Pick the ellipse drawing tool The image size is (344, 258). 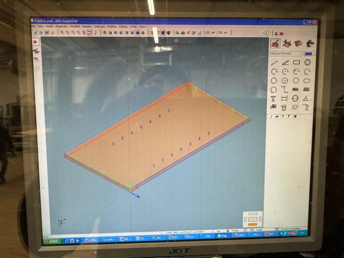click(306, 81)
